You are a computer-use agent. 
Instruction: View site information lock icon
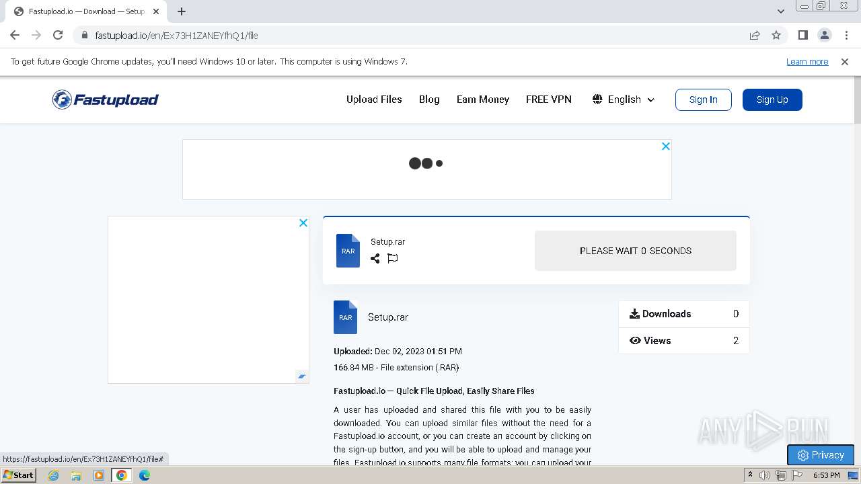(84, 36)
